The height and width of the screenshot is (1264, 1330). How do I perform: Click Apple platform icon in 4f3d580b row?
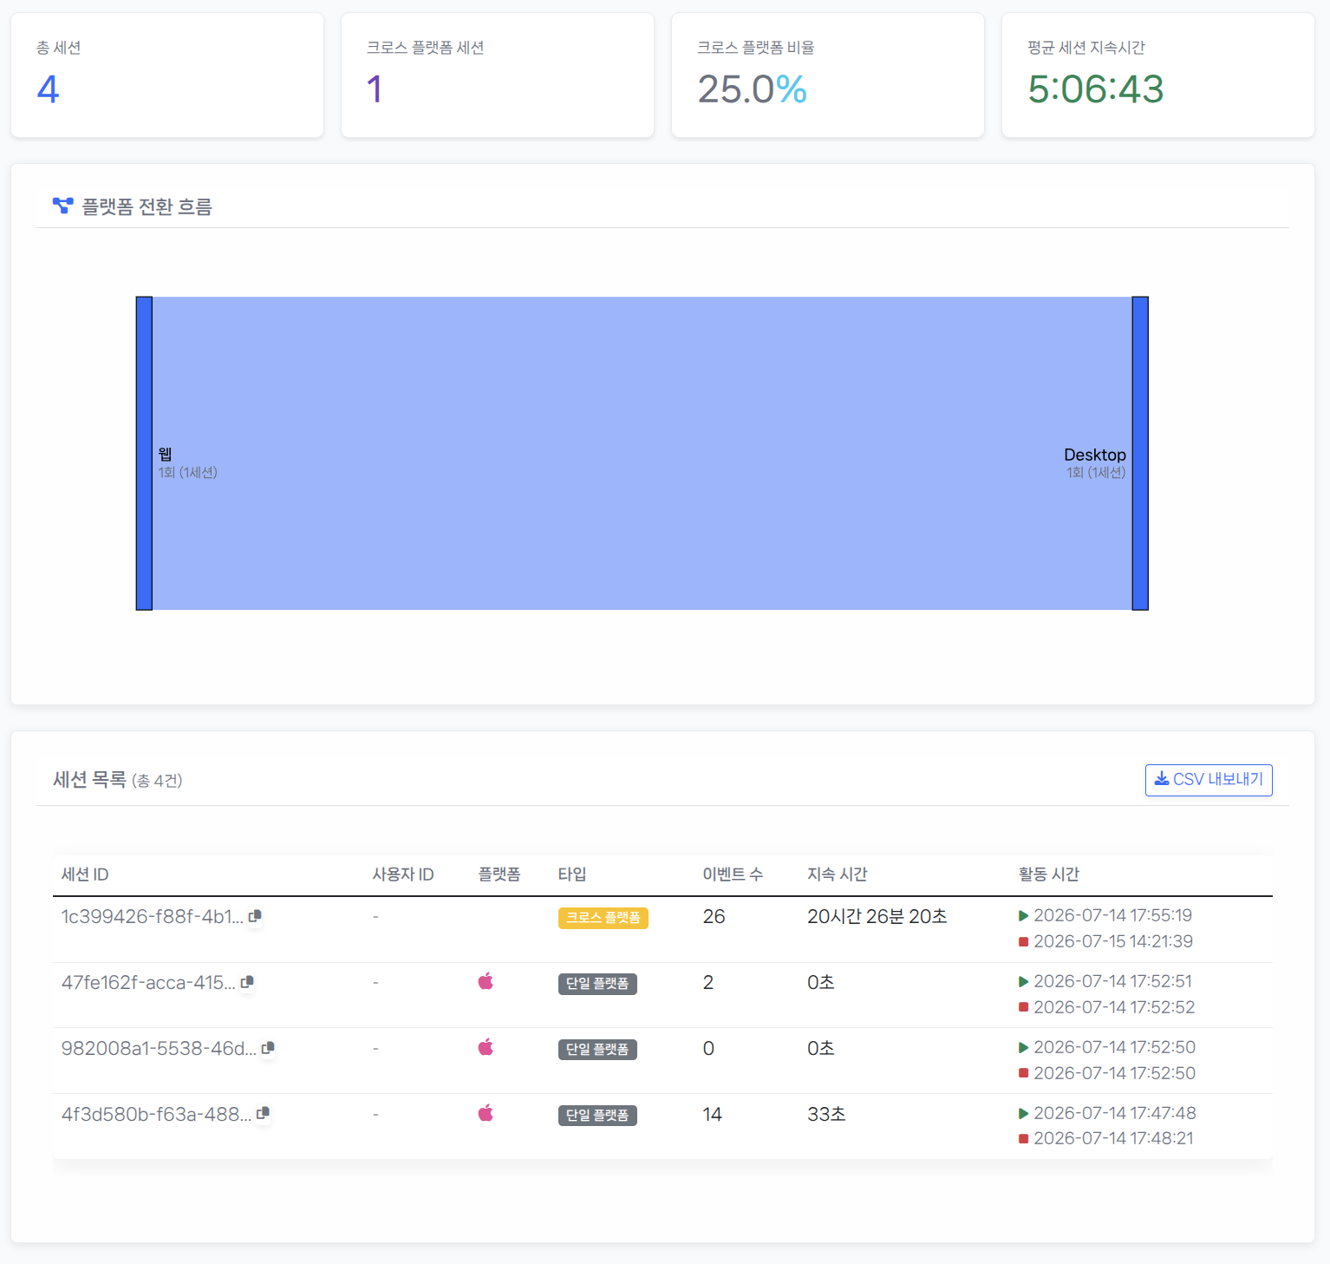click(x=486, y=1113)
